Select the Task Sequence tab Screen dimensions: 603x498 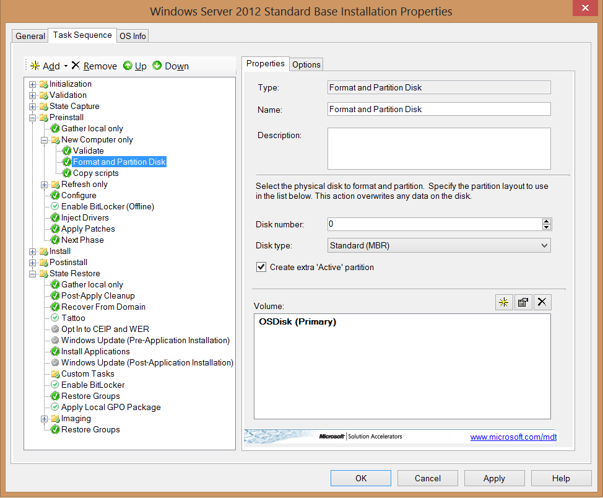point(82,35)
